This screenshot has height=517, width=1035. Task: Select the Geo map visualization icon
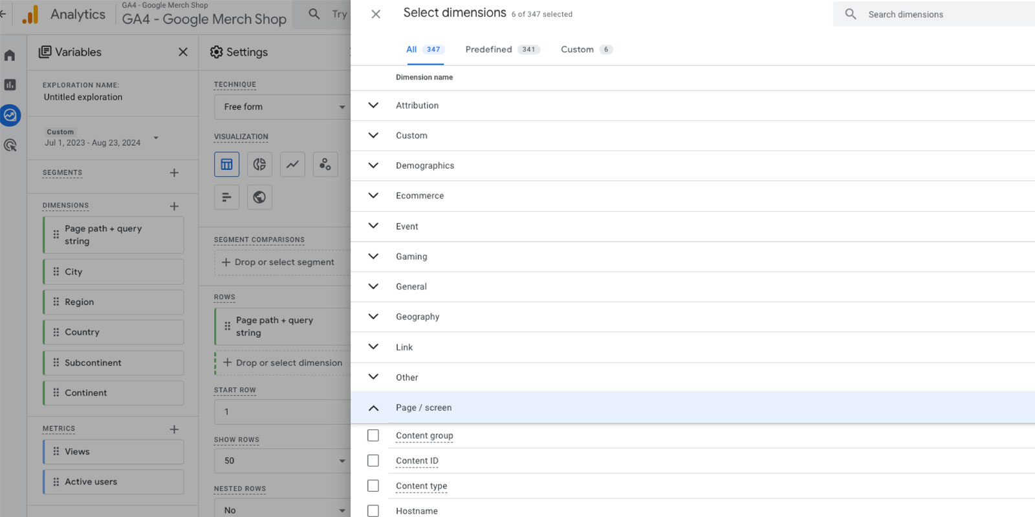click(x=259, y=197)
